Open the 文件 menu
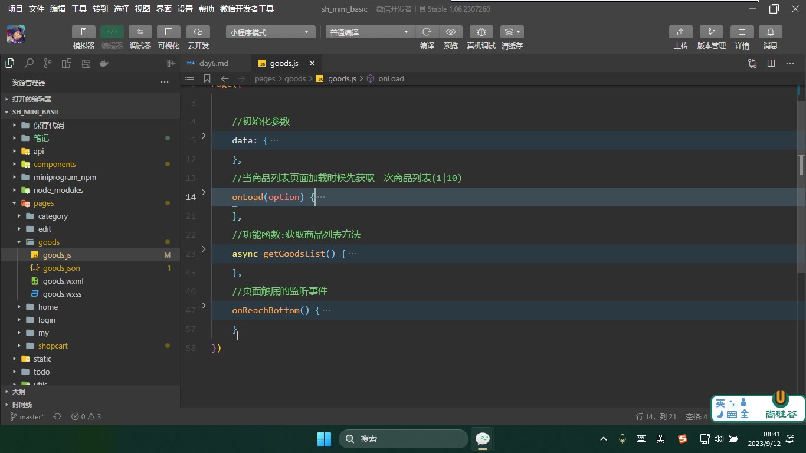806x453 pixels. point(37,9)
